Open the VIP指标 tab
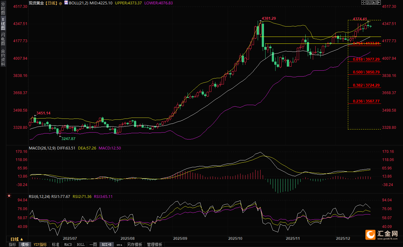The width and height of the screenshot is (403, 247). (x=40, y=244)
